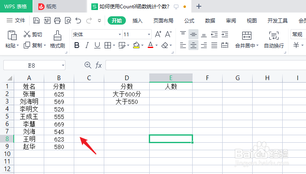
Task: Center text horizontally
Action: click(193, 45)
